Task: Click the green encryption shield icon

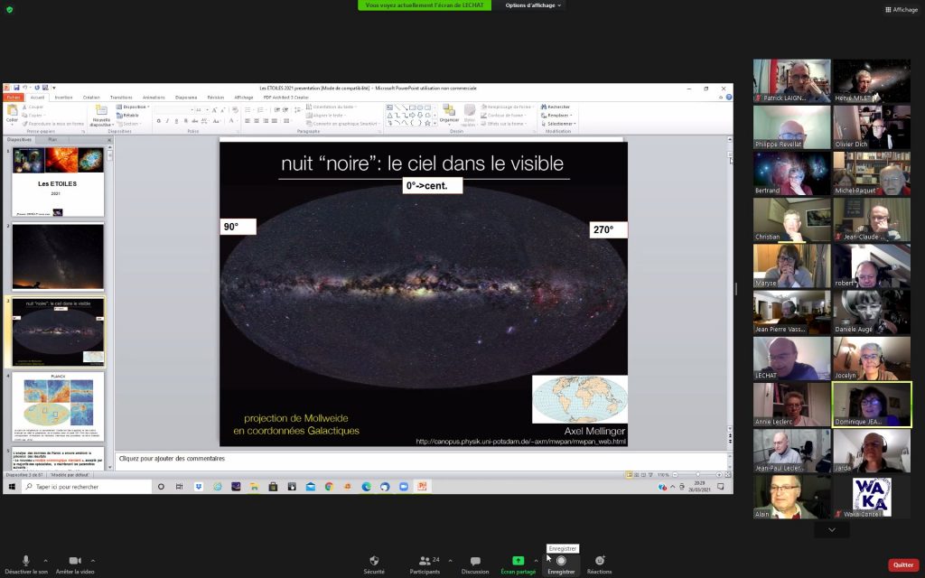Action: point(9,9)
